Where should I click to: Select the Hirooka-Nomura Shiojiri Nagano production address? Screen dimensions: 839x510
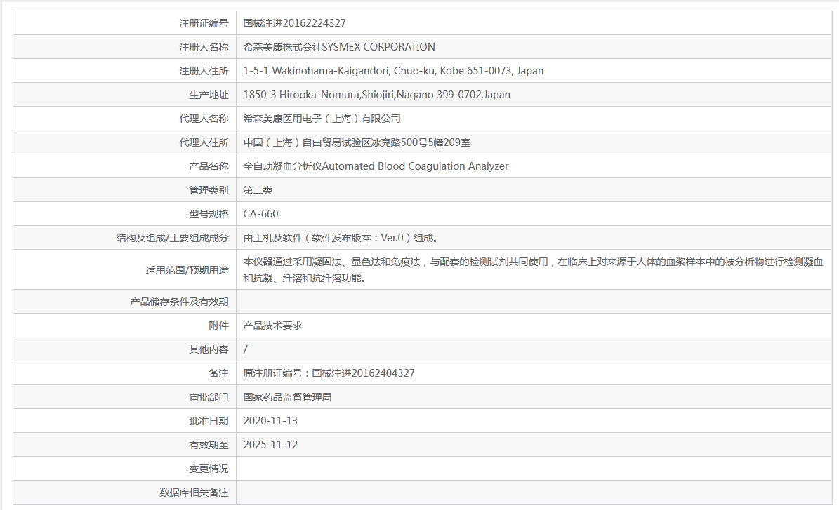click(x=377, y=95)
